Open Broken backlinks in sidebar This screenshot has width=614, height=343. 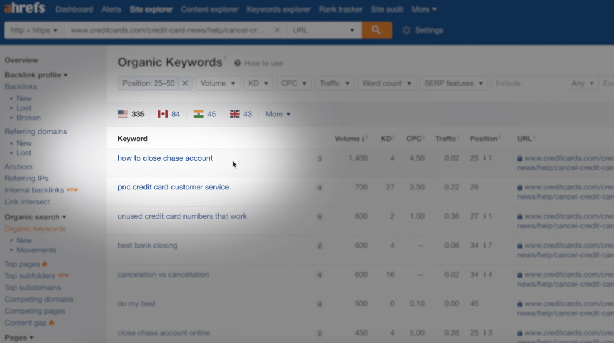click(x=28, y=118)
